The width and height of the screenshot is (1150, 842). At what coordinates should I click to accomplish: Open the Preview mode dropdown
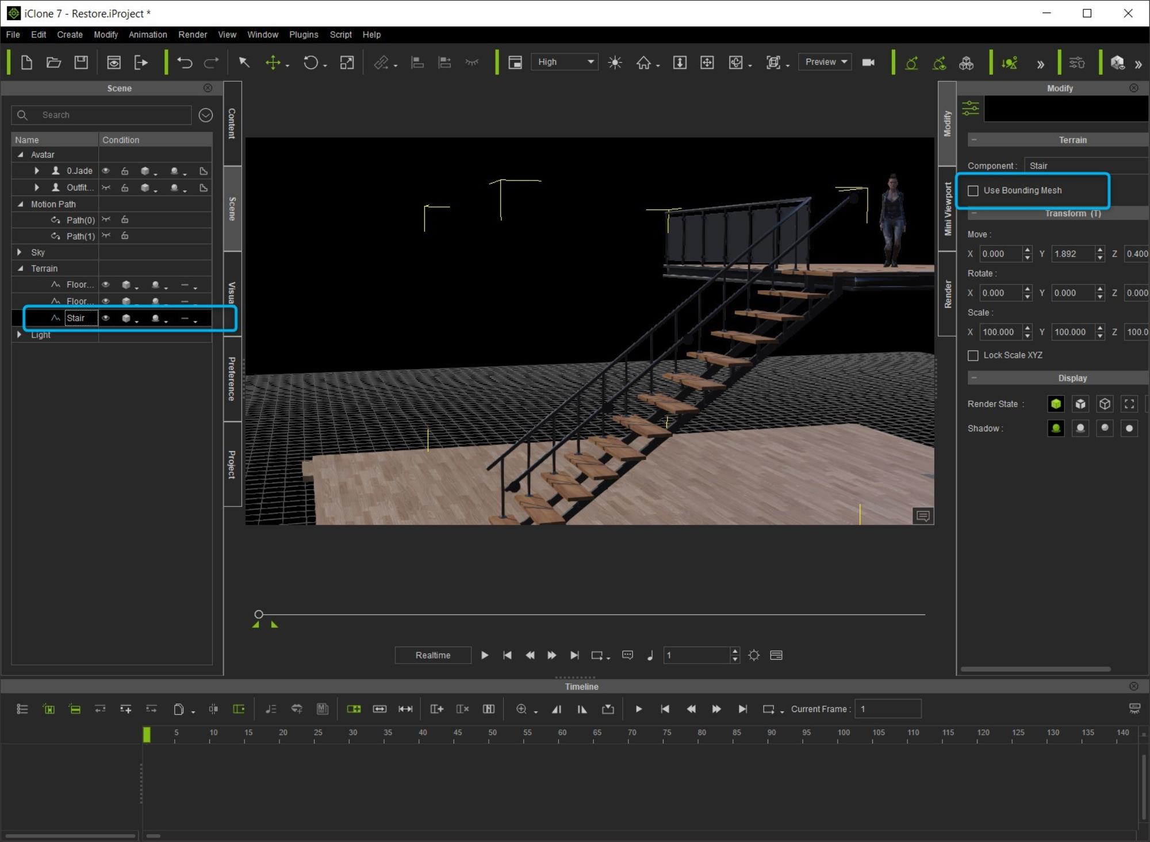825,62
